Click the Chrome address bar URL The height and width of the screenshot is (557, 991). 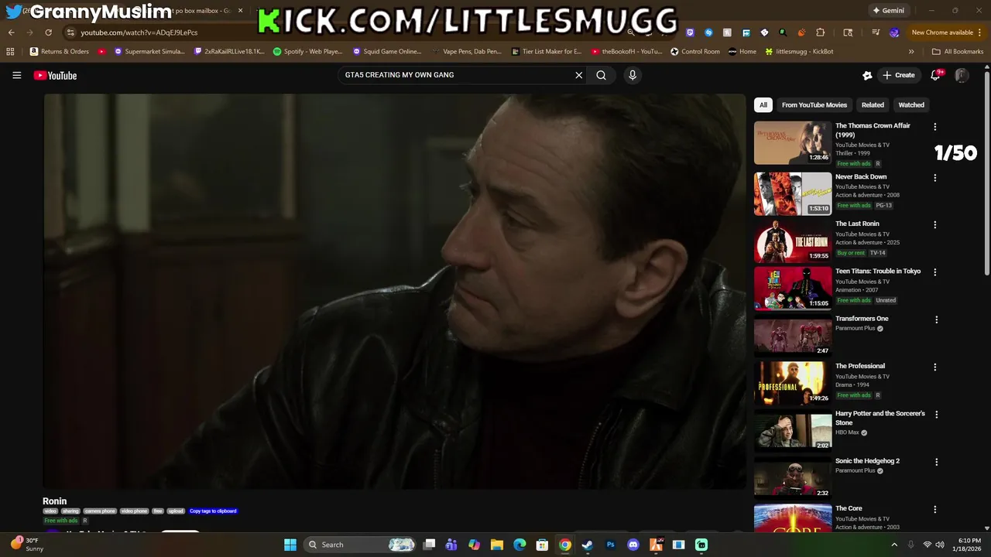pyautogui.click(x=139, y=32)
